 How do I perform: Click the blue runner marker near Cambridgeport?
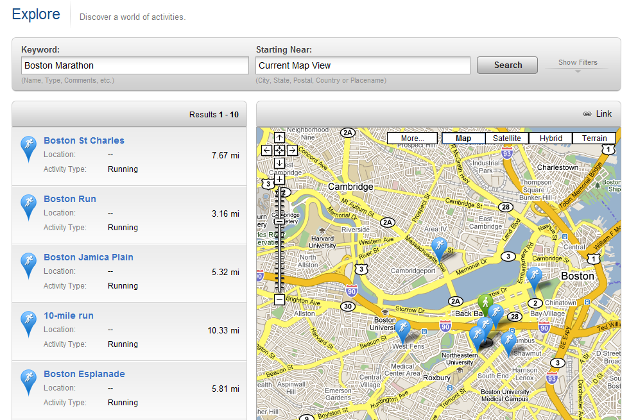tap(439, 248)
